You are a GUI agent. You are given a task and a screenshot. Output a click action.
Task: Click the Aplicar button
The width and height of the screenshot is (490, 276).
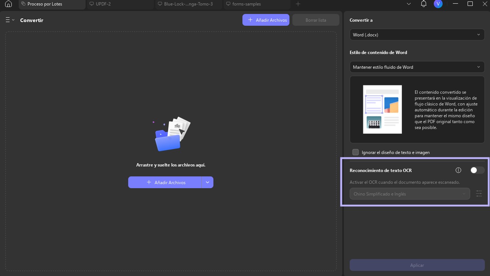(417, 265)
